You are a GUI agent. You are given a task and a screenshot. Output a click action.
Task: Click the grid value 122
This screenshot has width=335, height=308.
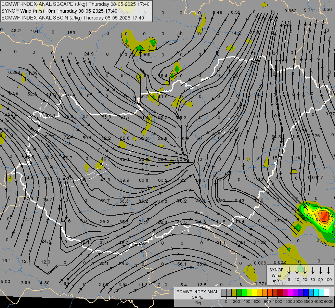point(182,180)
